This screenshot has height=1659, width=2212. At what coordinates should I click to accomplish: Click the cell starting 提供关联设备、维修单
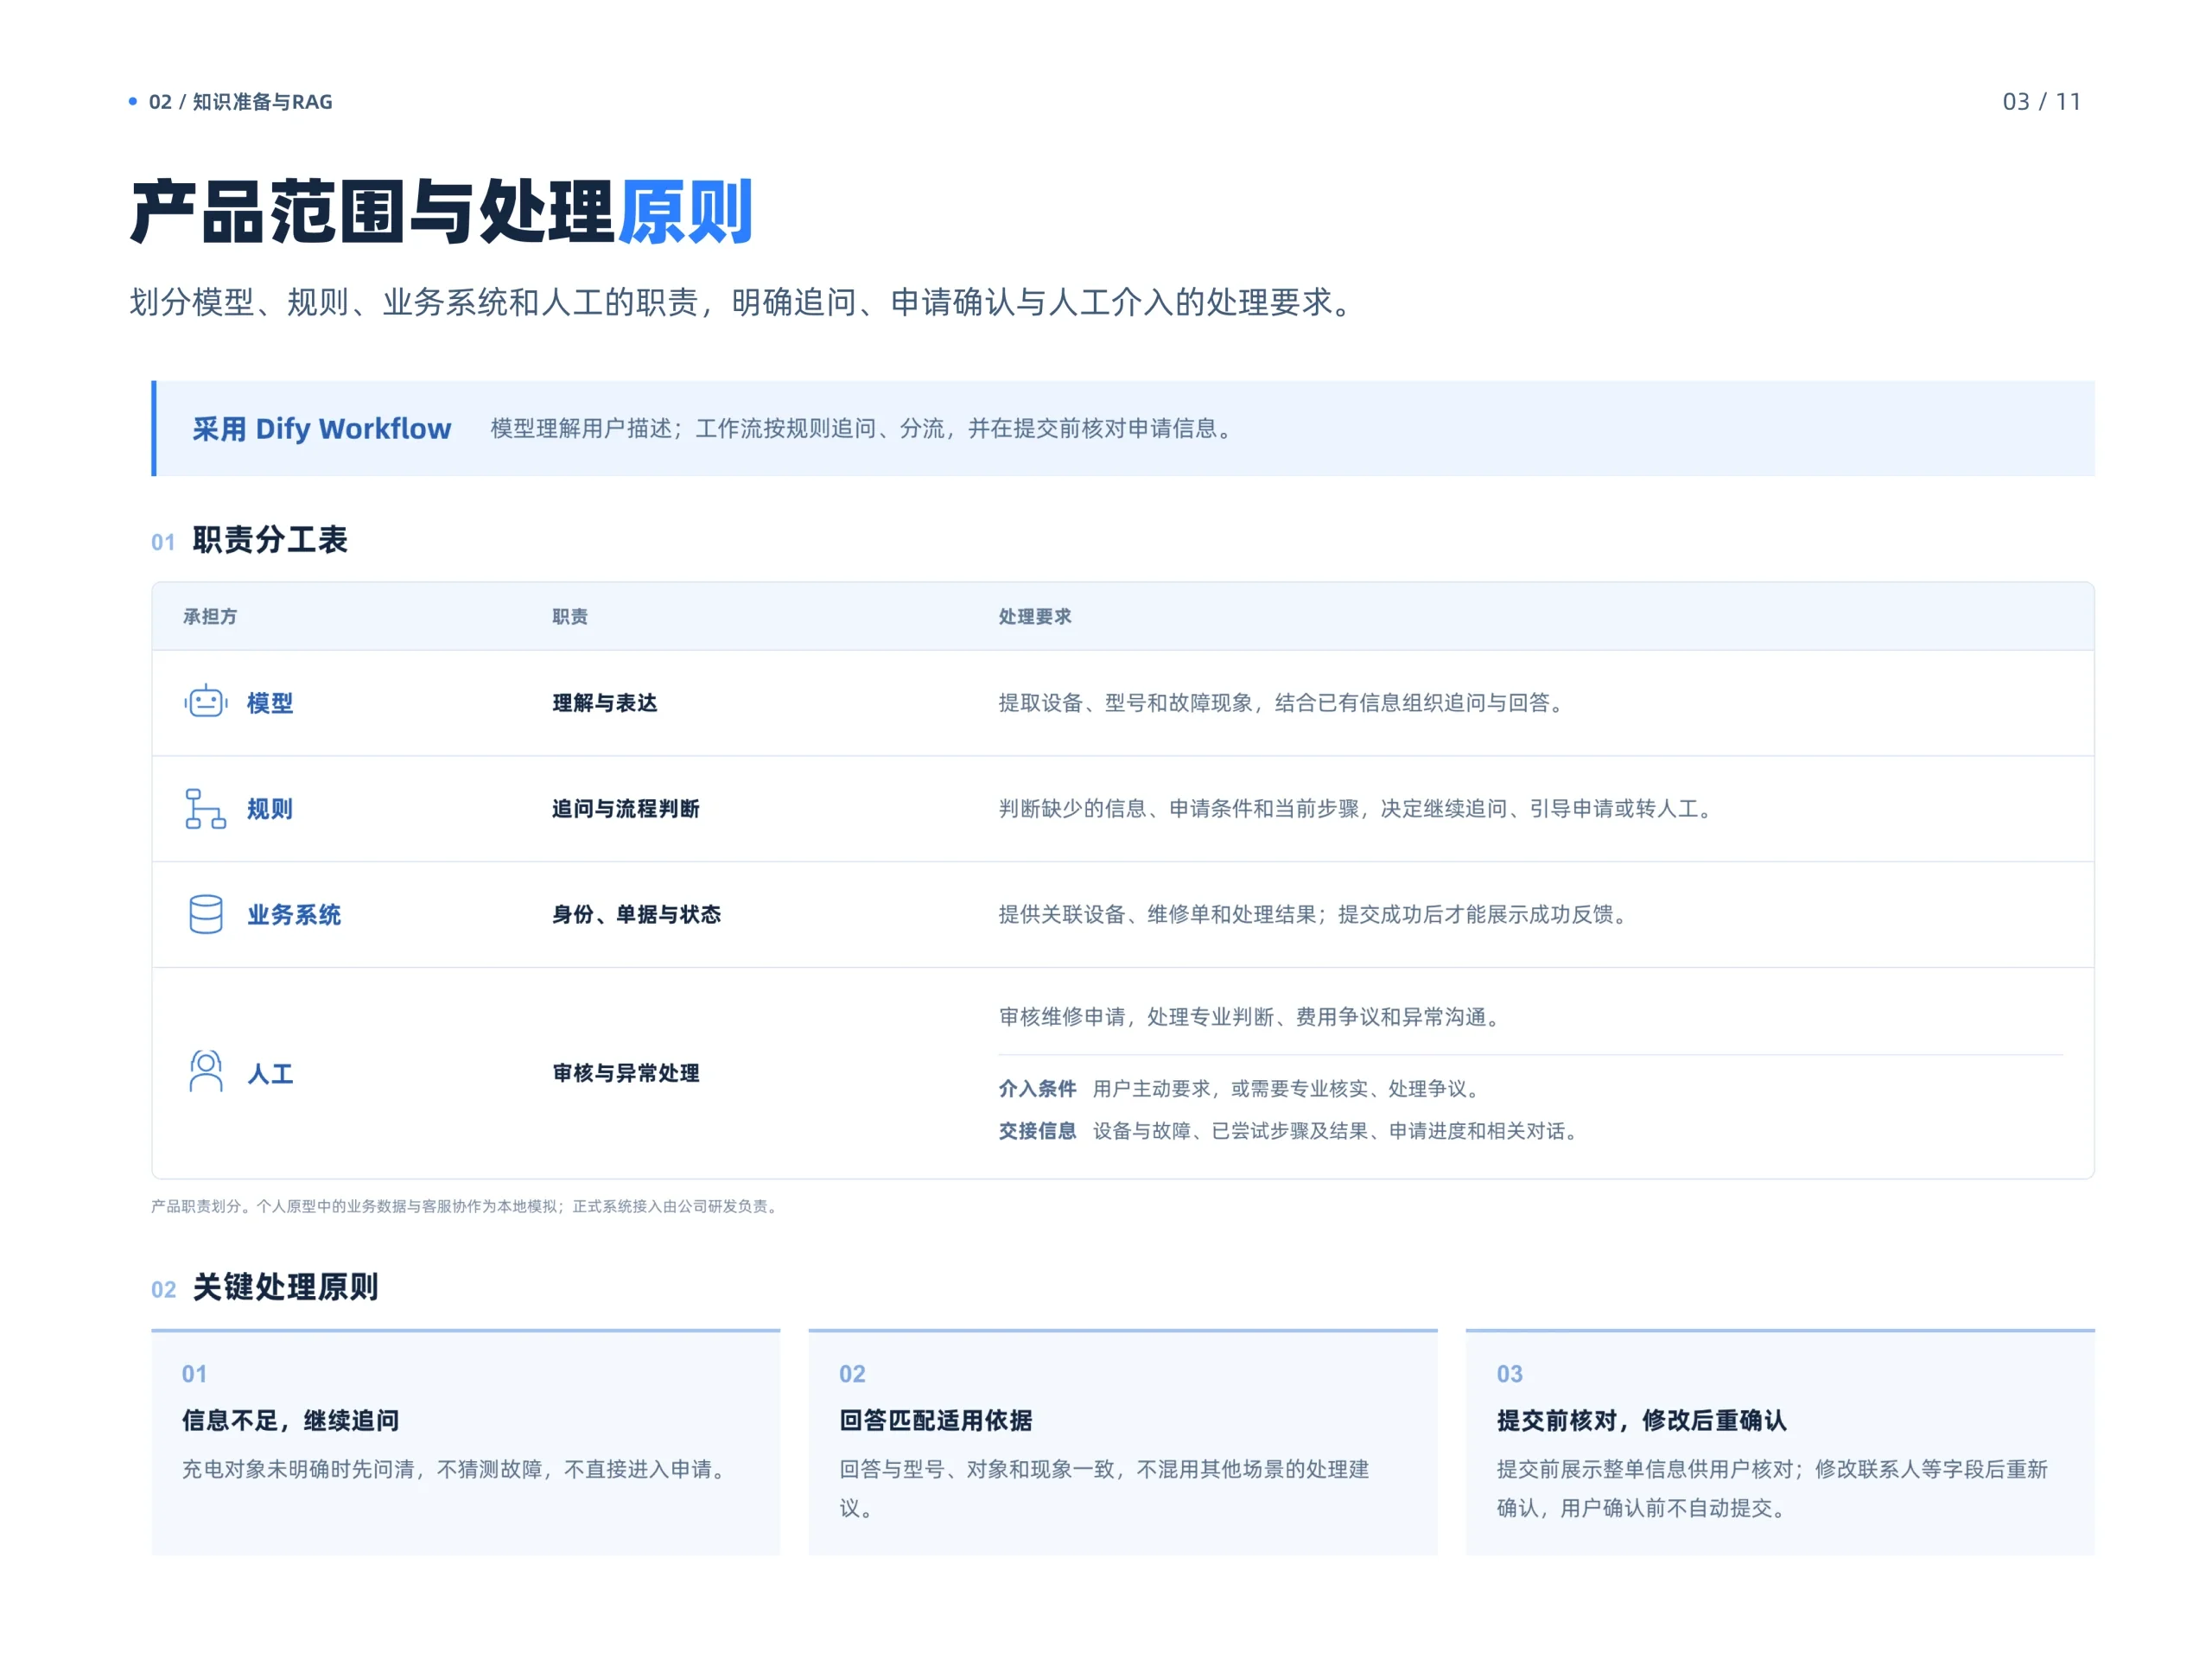tap(1316, 915)
